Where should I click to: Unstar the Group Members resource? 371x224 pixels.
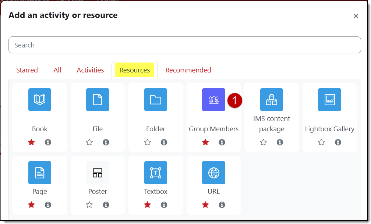point(205,142)
